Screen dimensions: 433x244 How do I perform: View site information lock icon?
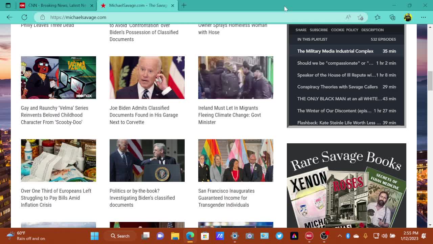click(43, 17)
